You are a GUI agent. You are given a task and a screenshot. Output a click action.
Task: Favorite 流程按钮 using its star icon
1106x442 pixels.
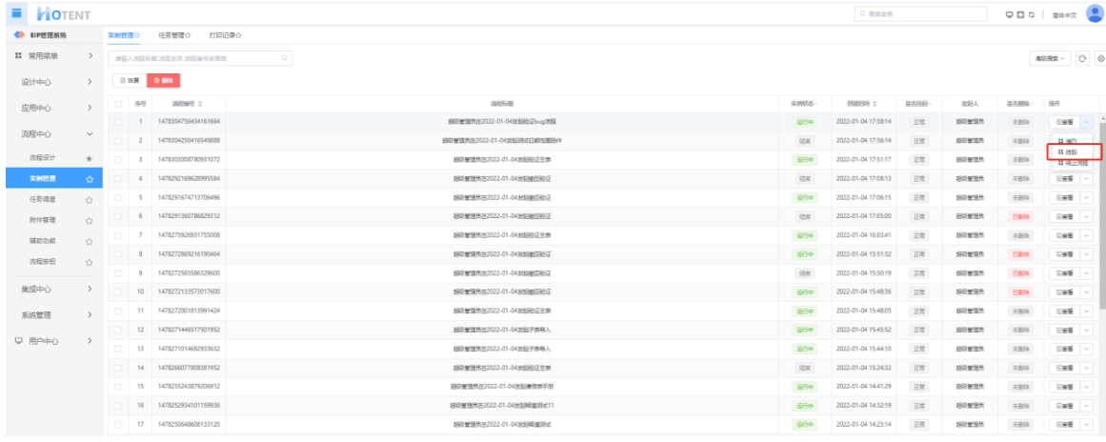point(89,262)
